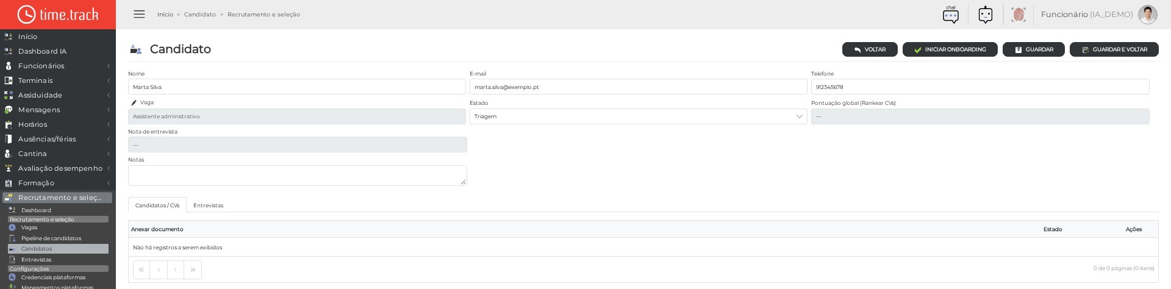Switch to the Candidatos / CVs tab
This screenshot has width=1171, height=289.
(x=157, y=205)
